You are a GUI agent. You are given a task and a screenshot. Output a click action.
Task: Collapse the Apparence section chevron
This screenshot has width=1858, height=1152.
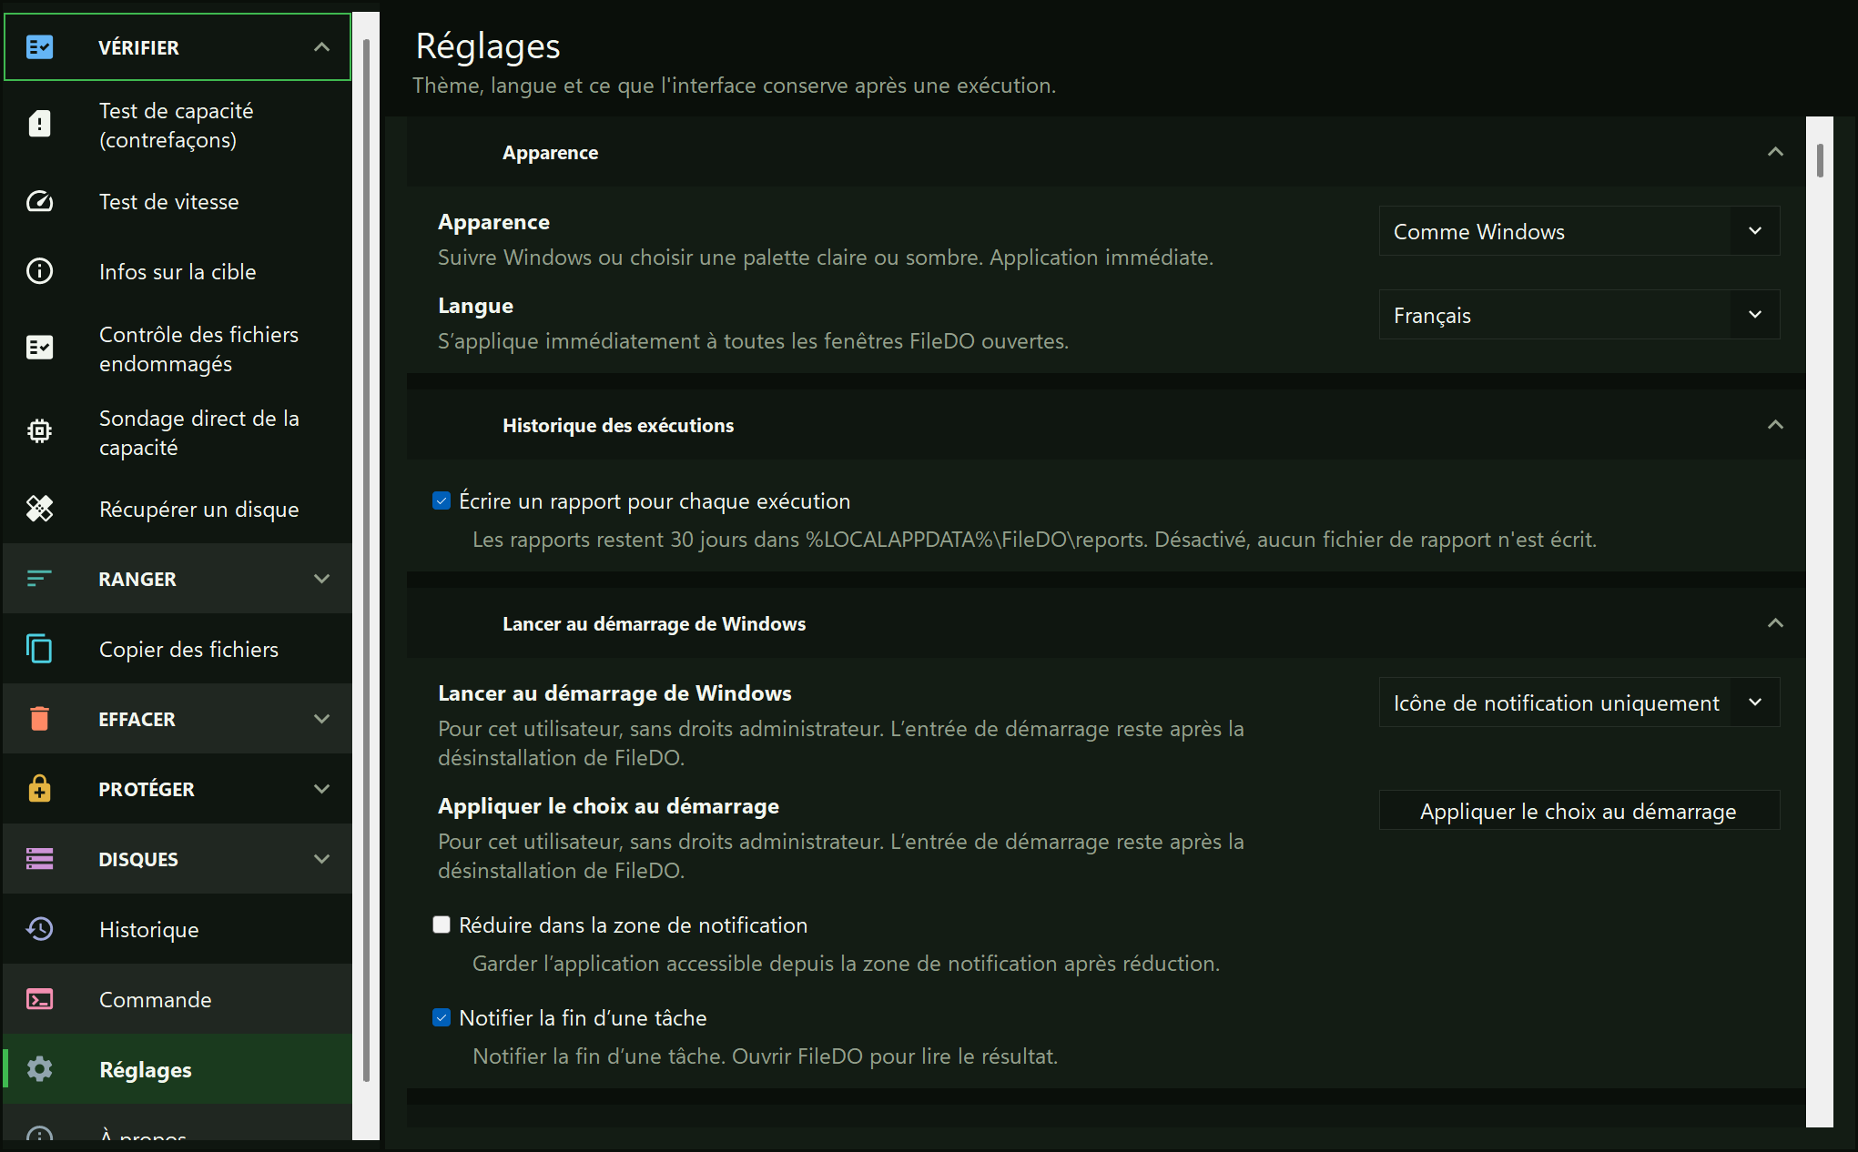coord(1775,152)
